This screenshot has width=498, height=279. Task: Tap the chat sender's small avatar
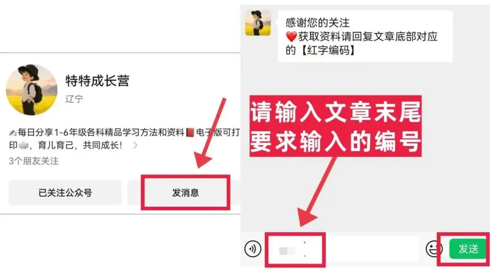tap(258, 23)
